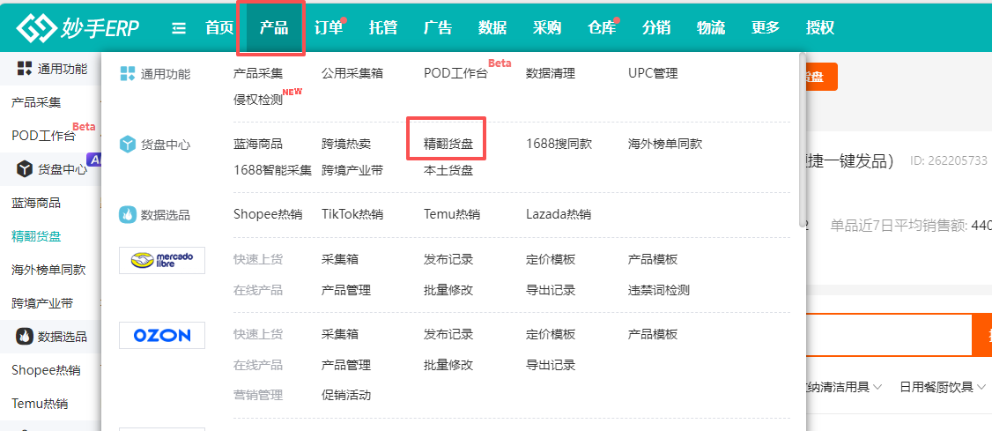This screenshot has width=992, height=431.
Task: Click the Mercado Libre logo
Action: pyautogui.click(x=162, y=260)
